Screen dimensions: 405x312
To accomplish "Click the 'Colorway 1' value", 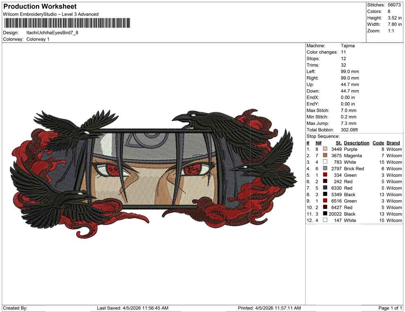I will point(38,39).
